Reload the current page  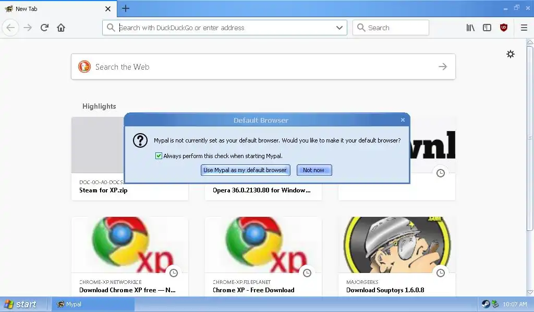(44, 28)
